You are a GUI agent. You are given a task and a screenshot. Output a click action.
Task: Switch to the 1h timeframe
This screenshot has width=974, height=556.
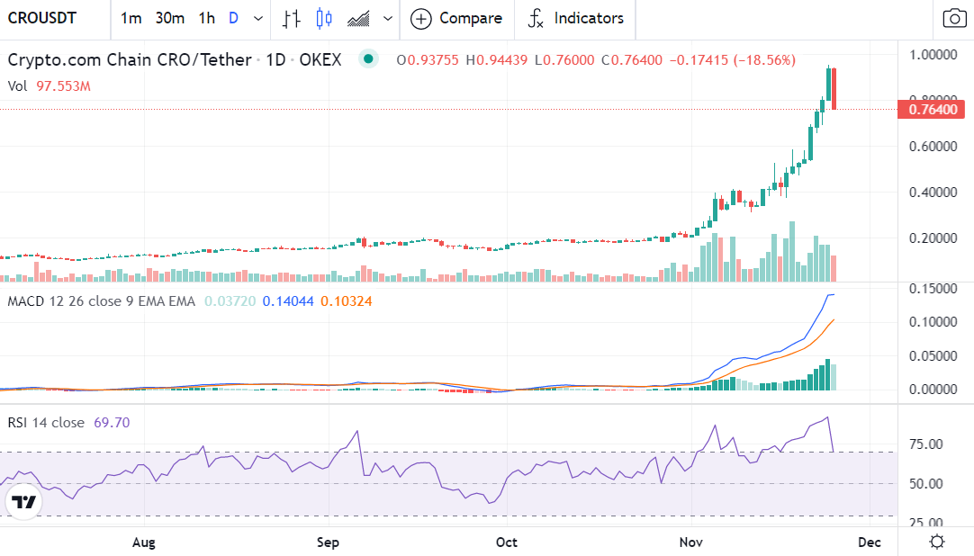click(x=207, y=19)
